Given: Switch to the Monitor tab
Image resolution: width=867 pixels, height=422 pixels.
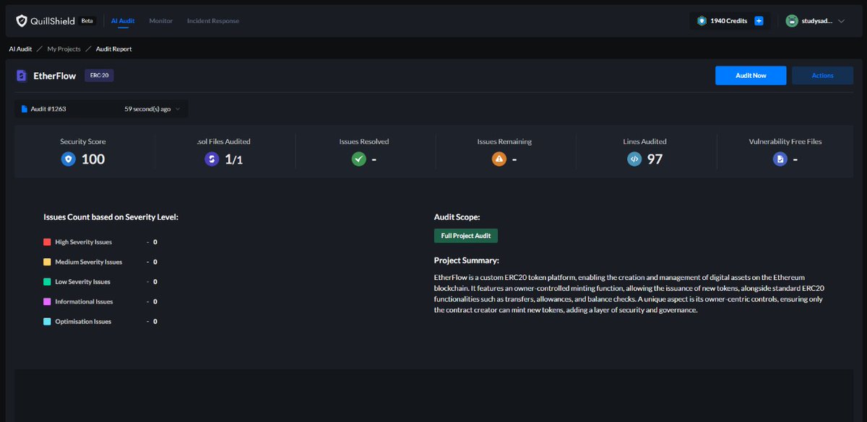Looking at the screenshot, I should (x=160, y=21).
